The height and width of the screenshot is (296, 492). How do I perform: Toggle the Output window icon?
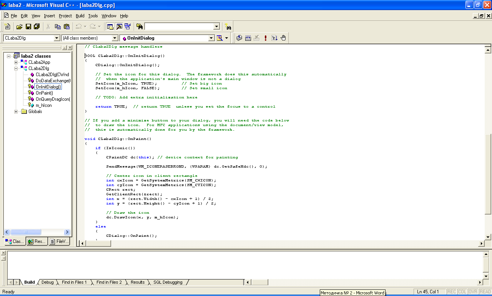pos(119,27)
